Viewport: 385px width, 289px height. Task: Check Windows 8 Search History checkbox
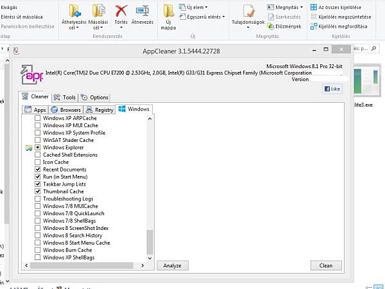click(38, 235)
